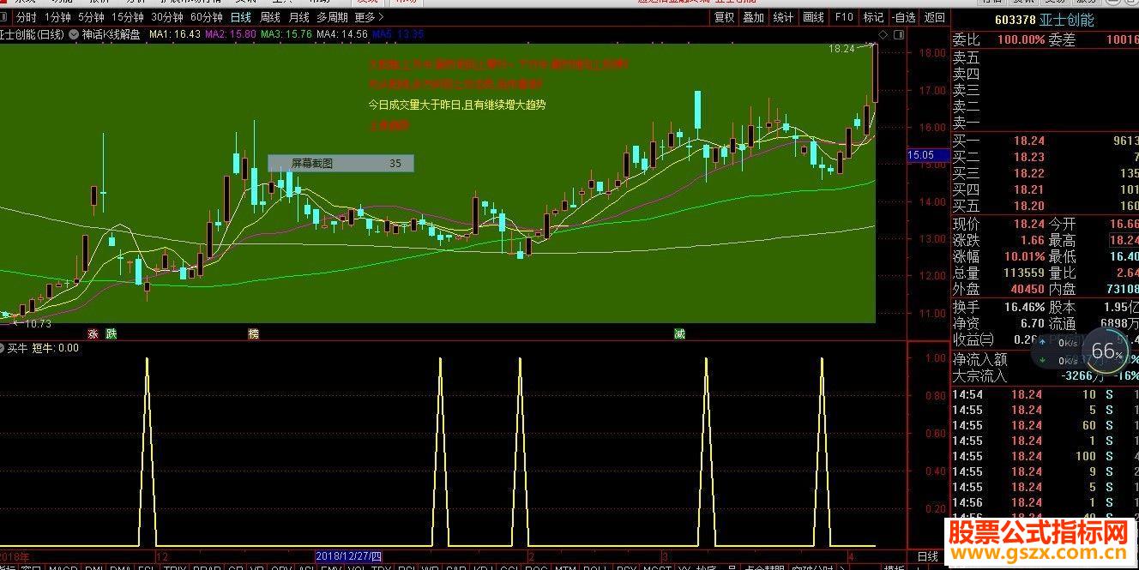Click the diamond icon above the chart
The height and width of the screenshot is (570, 1139).
[884, 34]
